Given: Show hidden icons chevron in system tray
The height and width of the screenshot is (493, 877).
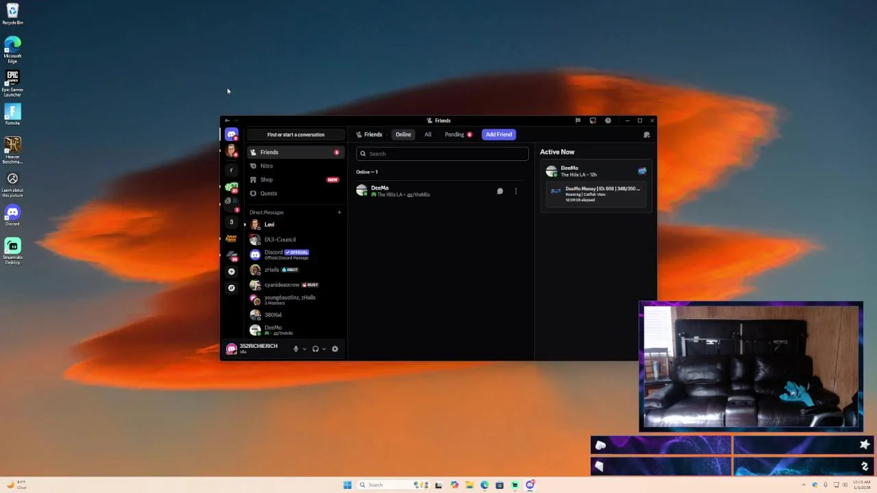Looking at the screenshot, I should [805, 485].
